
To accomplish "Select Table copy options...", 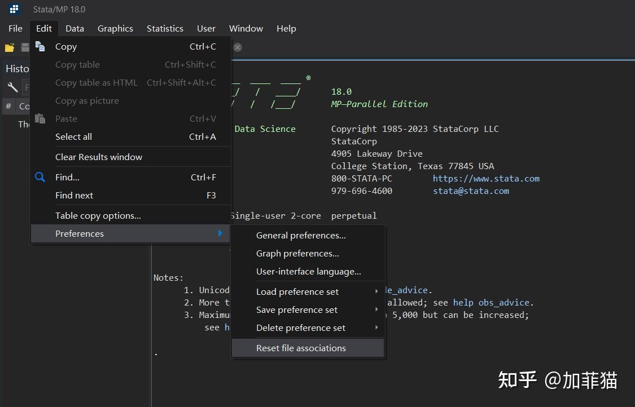I will (98, 215).
